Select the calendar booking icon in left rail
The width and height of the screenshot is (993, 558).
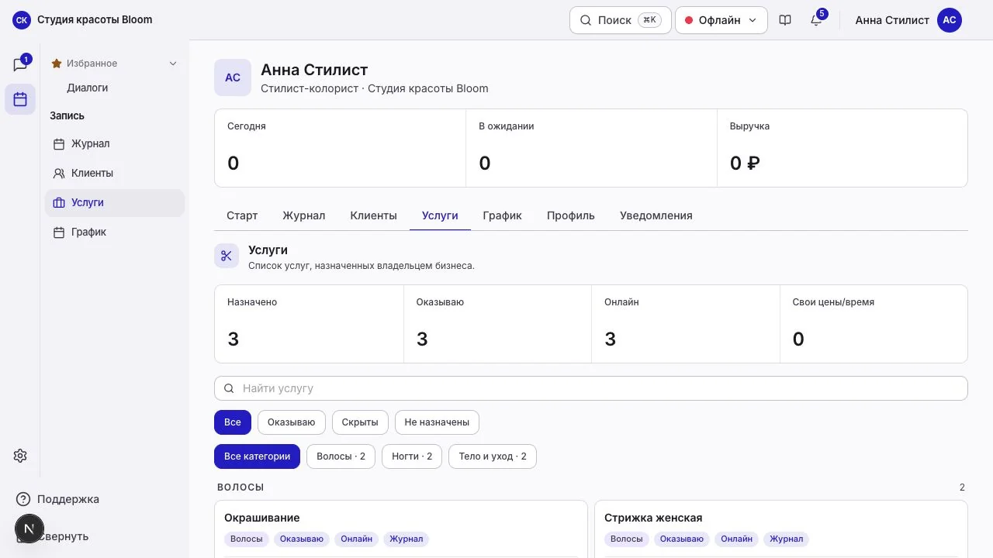20,99
